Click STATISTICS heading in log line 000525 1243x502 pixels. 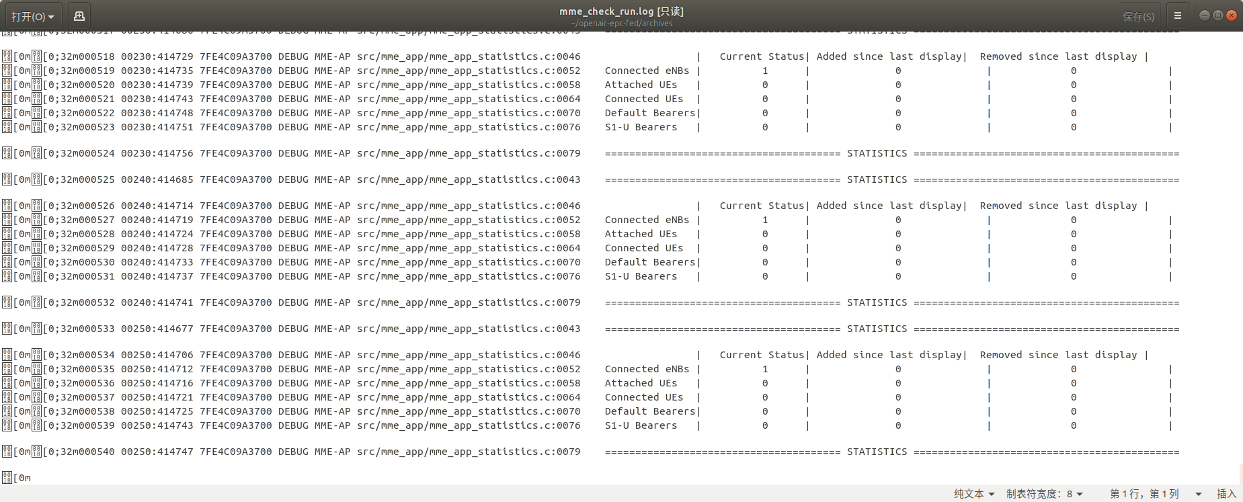[x=877, y=179]
